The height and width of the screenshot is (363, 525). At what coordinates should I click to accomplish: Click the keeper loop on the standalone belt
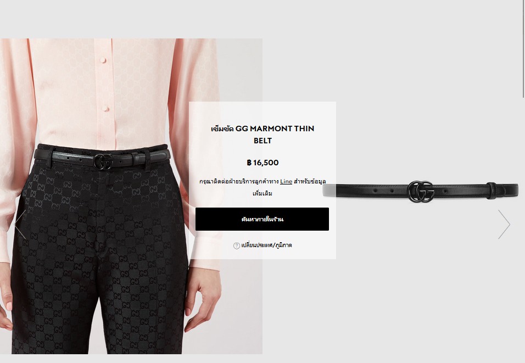[491, 191]
